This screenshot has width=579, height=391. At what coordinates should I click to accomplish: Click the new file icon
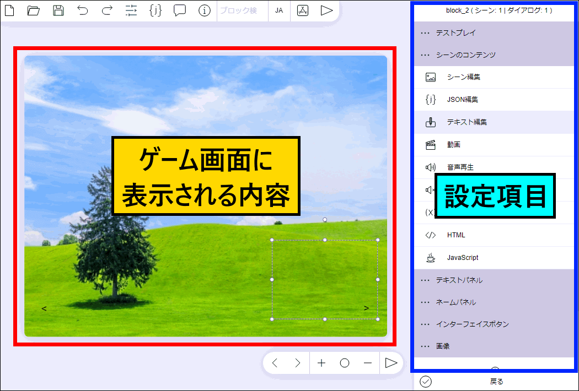pyautogui.click(x=9, y=10)
